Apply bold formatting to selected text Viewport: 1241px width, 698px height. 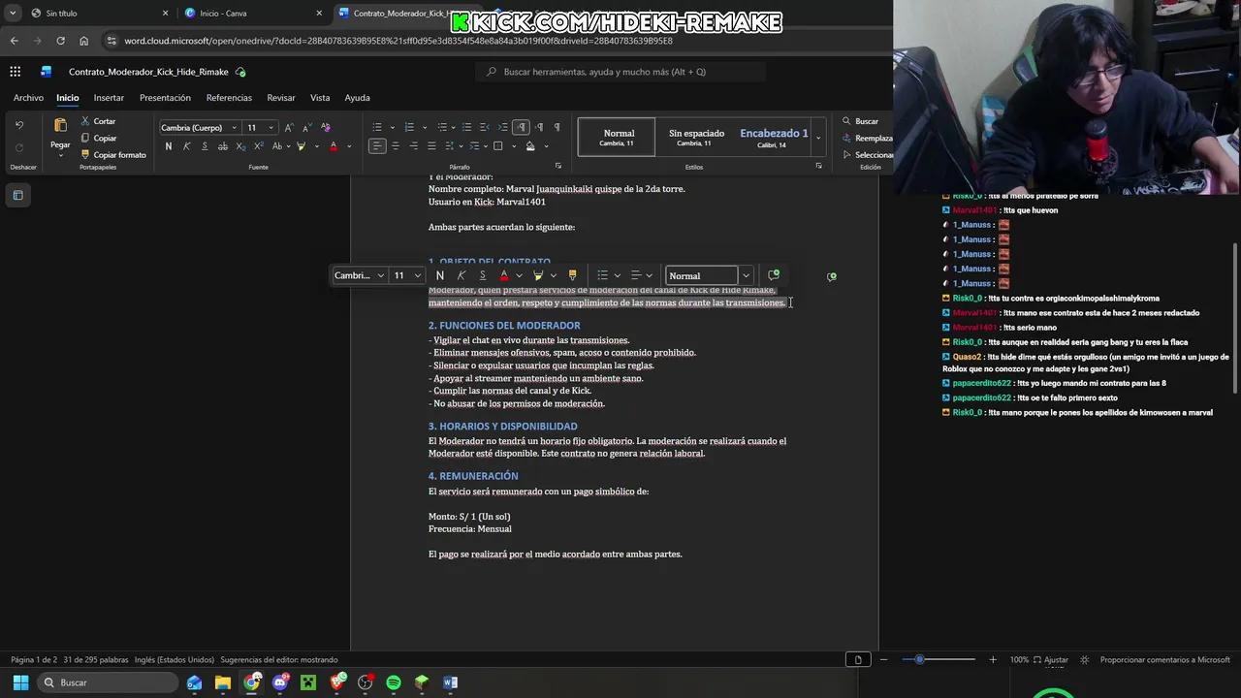tap(168, 145)
